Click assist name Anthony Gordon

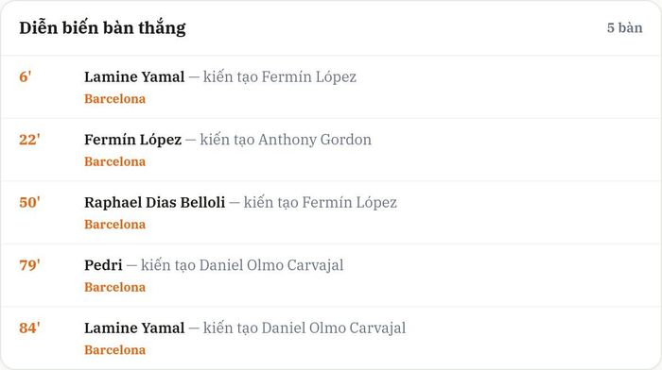pos(315,140)
